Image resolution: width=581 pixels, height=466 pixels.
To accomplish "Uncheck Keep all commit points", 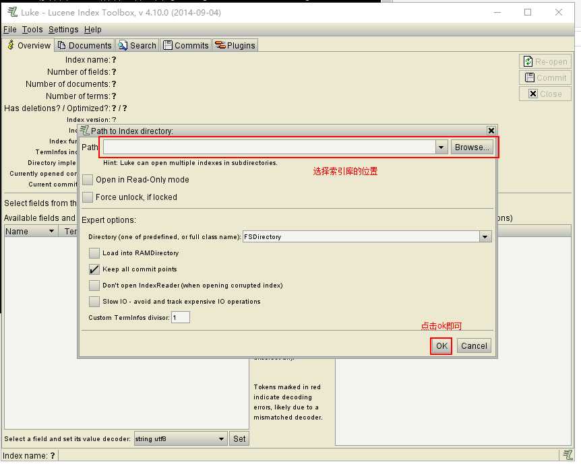I will [94, 269].
